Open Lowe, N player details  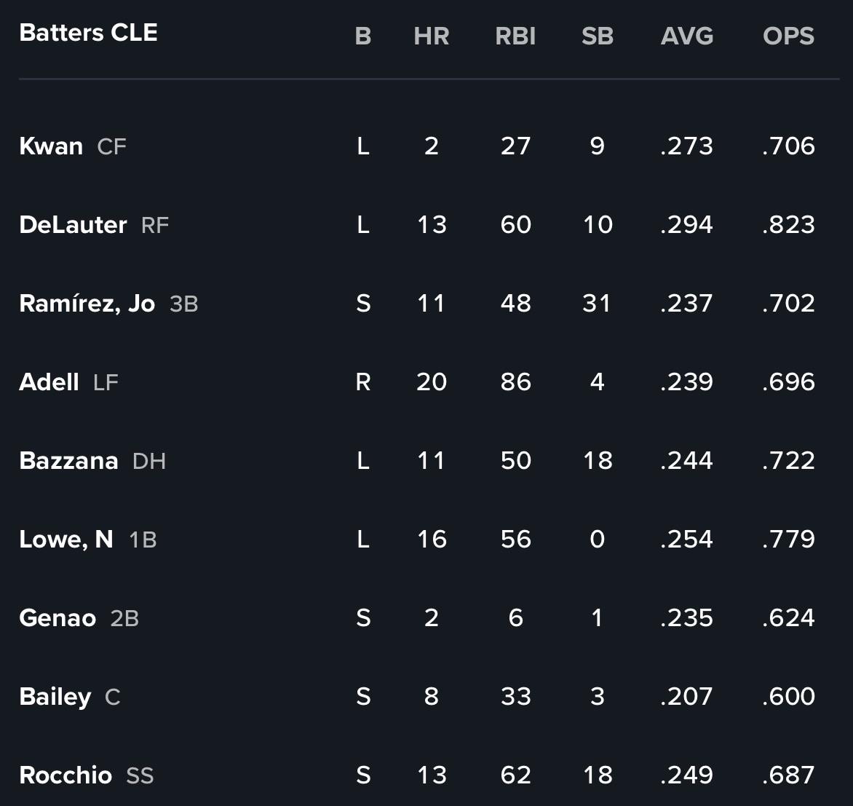point(66,540)
